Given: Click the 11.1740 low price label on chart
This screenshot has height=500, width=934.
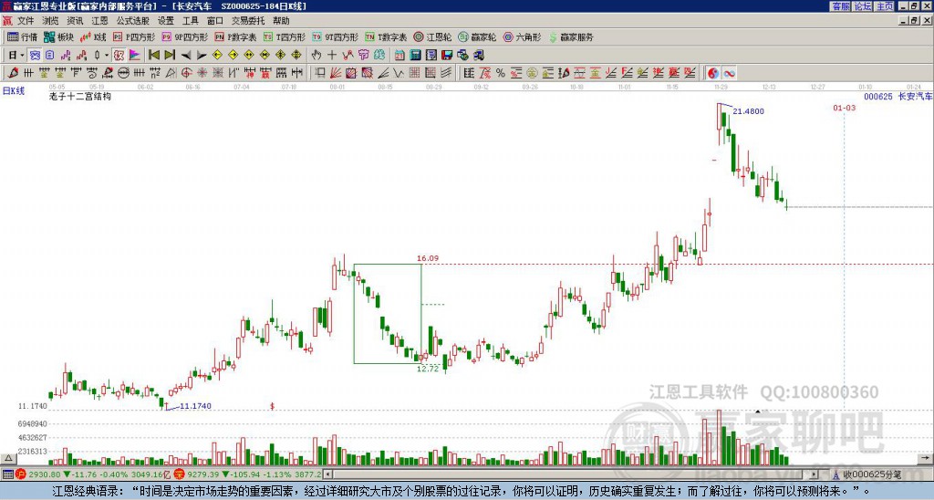Looking at the screenshot, I should click(x=195, y=406).
